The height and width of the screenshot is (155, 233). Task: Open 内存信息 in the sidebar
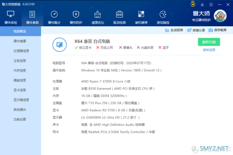[21, 71]
